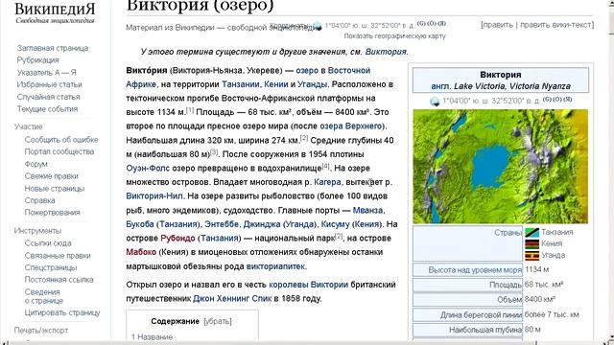Open 'Свежие правки' link
Image resolution: width=614 pixels, height=345 pixels.
coord(51,176)
